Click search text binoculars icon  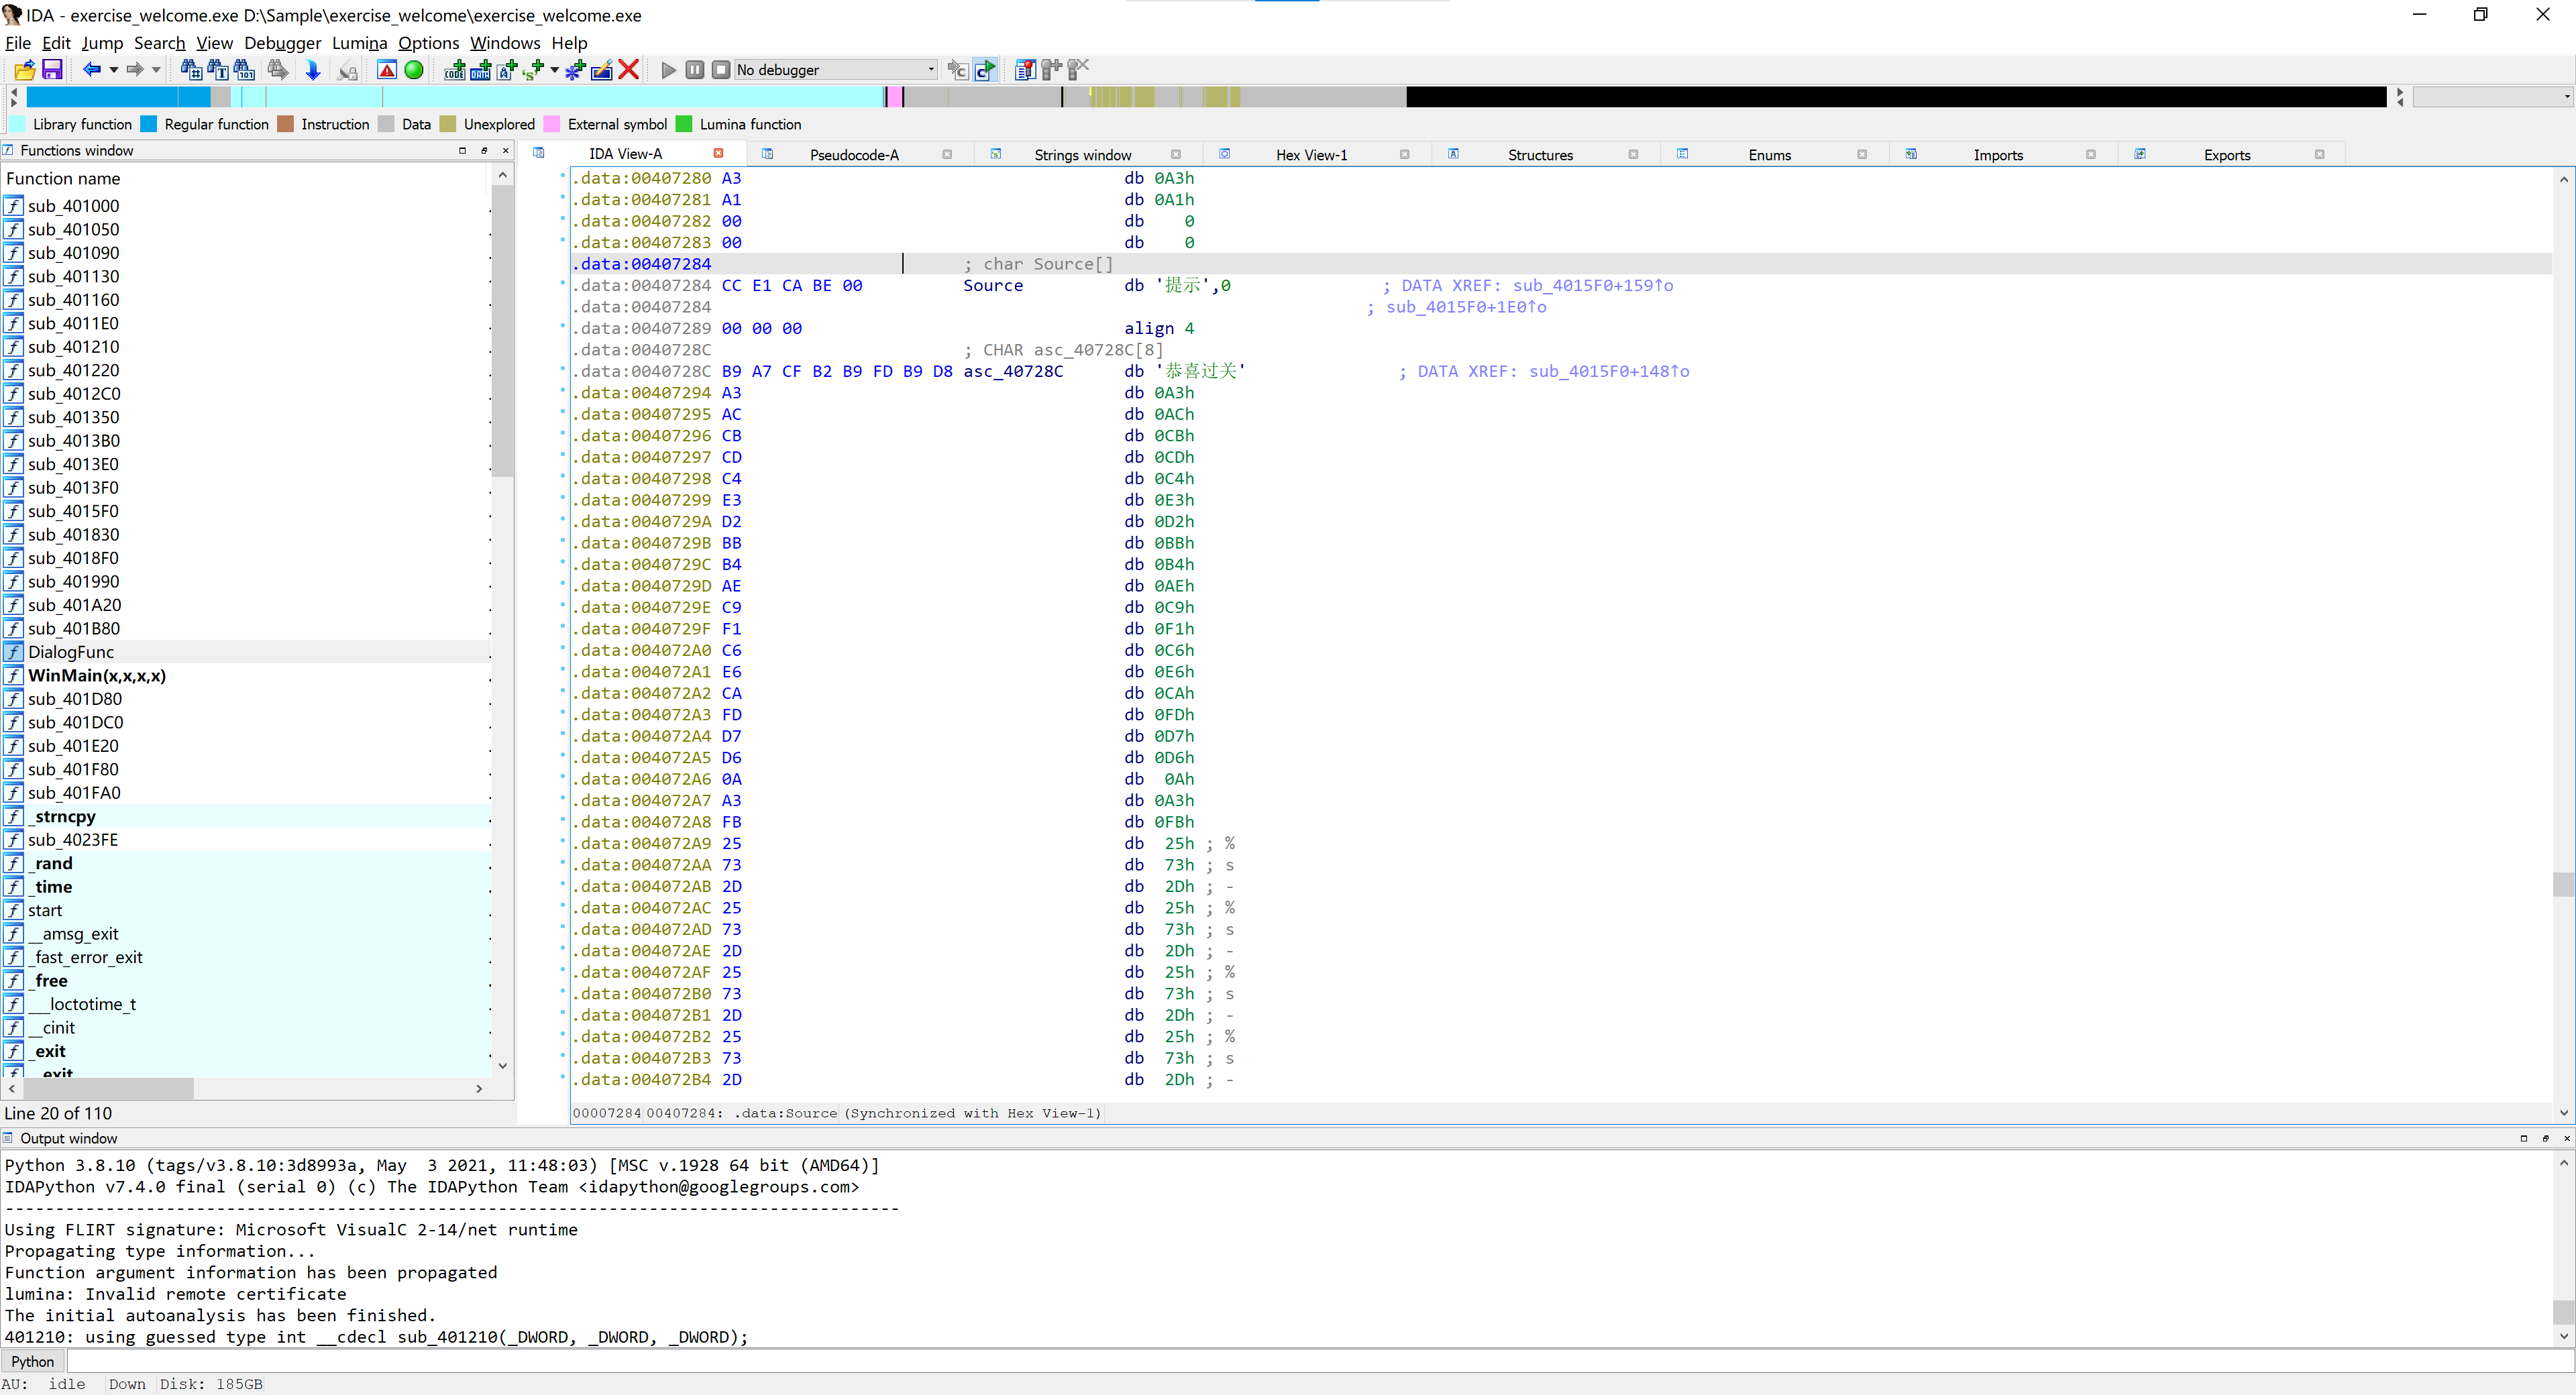[x=218, y=70]
